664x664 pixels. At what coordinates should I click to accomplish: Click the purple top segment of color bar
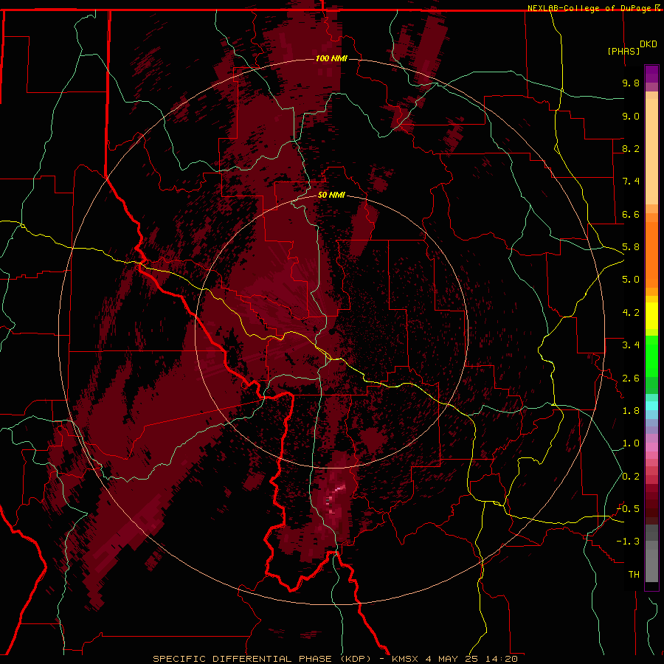pyautogui.click(x=651, y=74)
